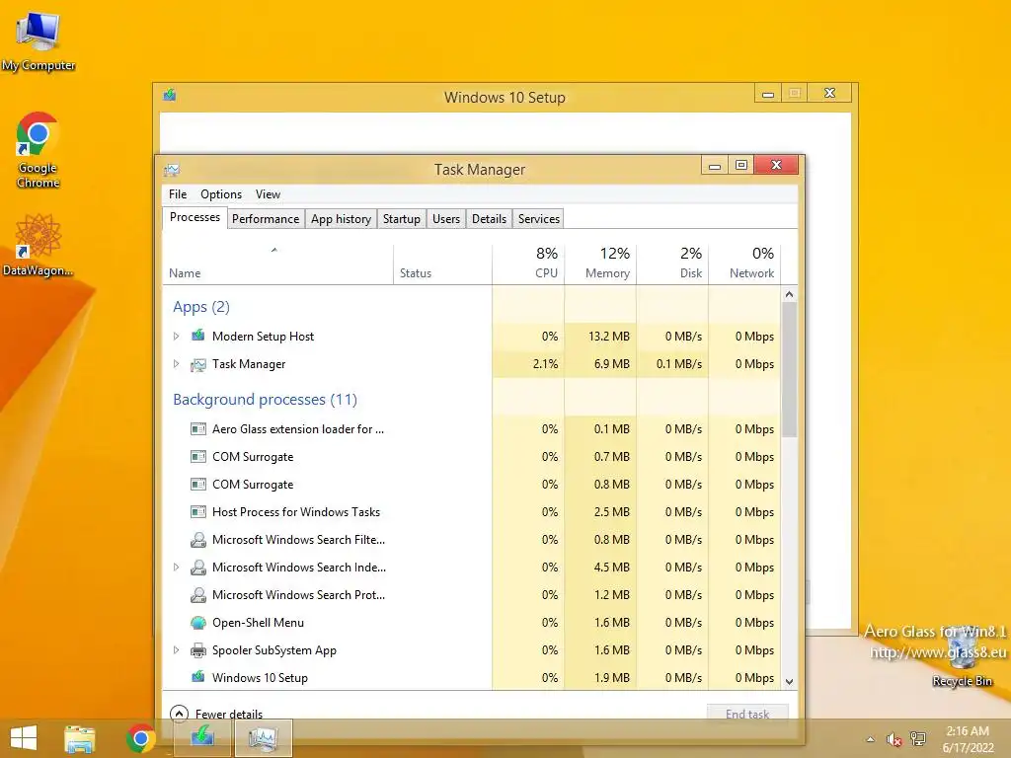Show hidden system tray icons
Viewport: 1011px width, 758px height.
[871, 739]
